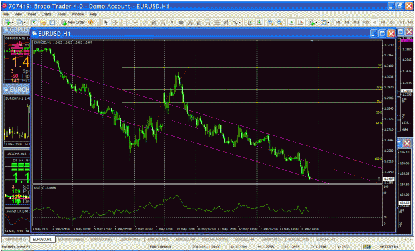Select the Crosshair tool
The width and height of the screenshot is (415, 251).
[115, 23]
